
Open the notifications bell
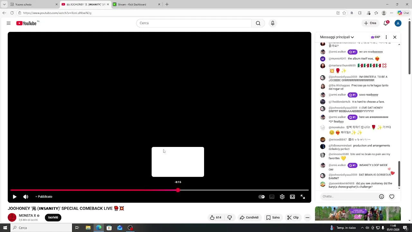point(386,23)
